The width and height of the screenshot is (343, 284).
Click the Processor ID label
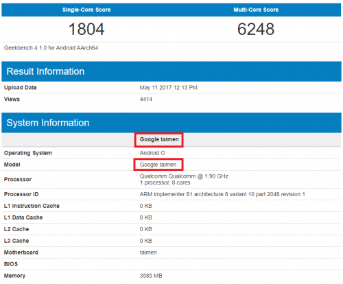[21, 194]
